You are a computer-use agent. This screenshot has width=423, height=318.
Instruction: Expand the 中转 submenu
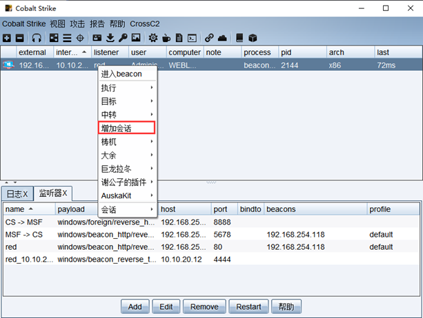(128, 115)
